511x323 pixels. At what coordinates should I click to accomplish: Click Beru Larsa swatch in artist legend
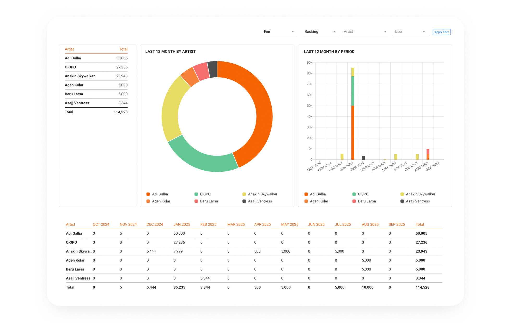pyautogui.click(x=196, y=201)
